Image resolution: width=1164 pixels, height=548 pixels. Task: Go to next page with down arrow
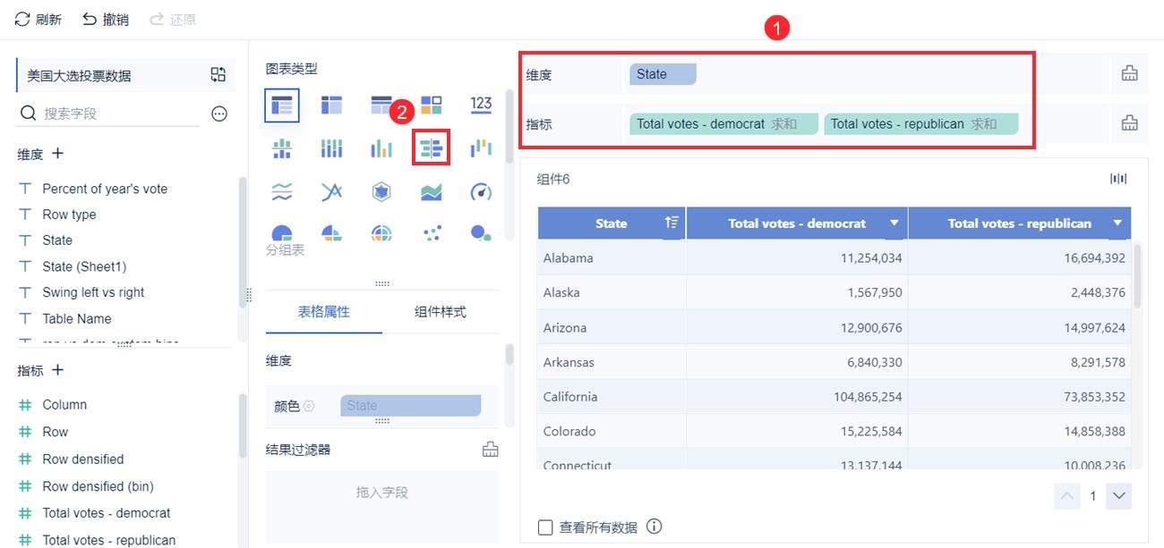1119,496
